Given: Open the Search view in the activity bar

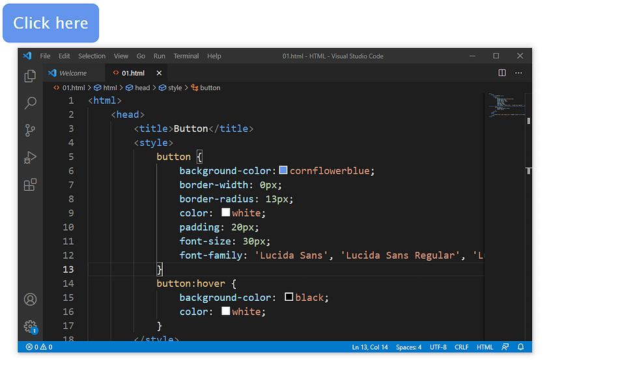Looking at the screenshot, I should coord(30,103).
